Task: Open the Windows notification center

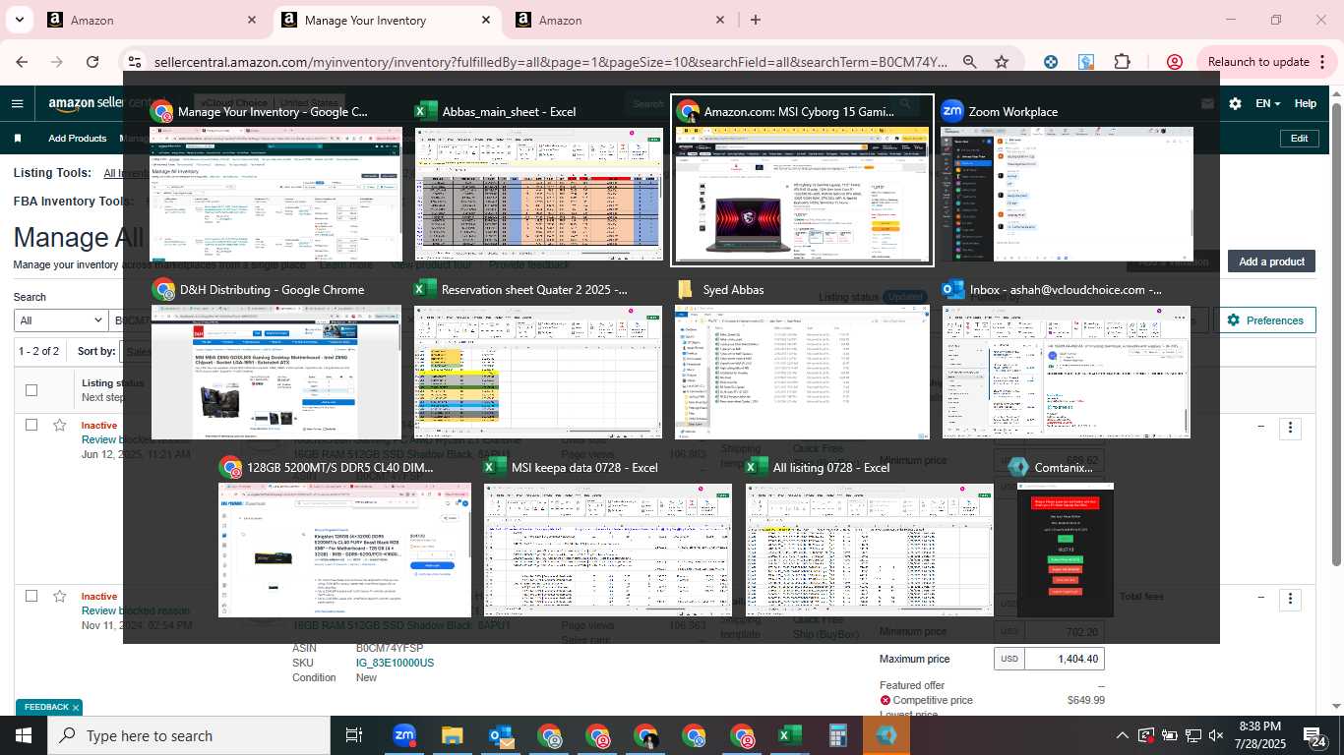Action: 1314,735
